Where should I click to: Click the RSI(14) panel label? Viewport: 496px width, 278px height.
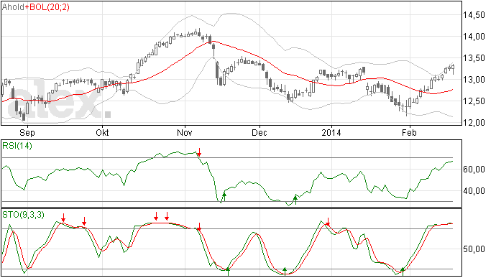(17, 146)
